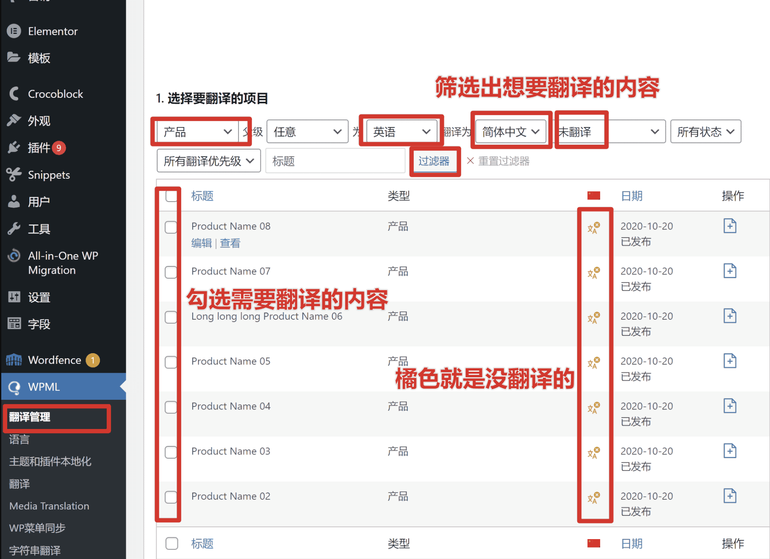Click the 插件 plugins icon in sidebar

click(x=14, y=147)
